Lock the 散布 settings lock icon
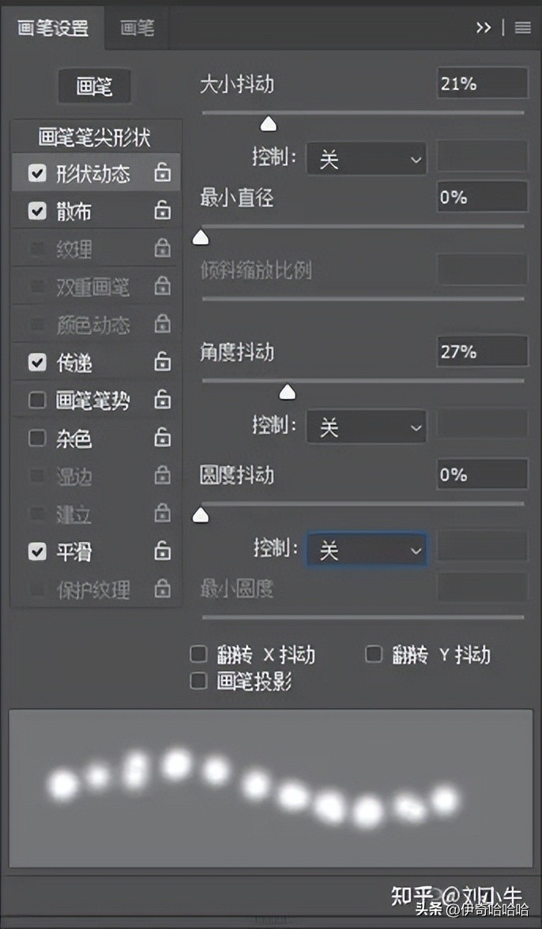Screen dimensions: 542x929 tap(162, 211)
